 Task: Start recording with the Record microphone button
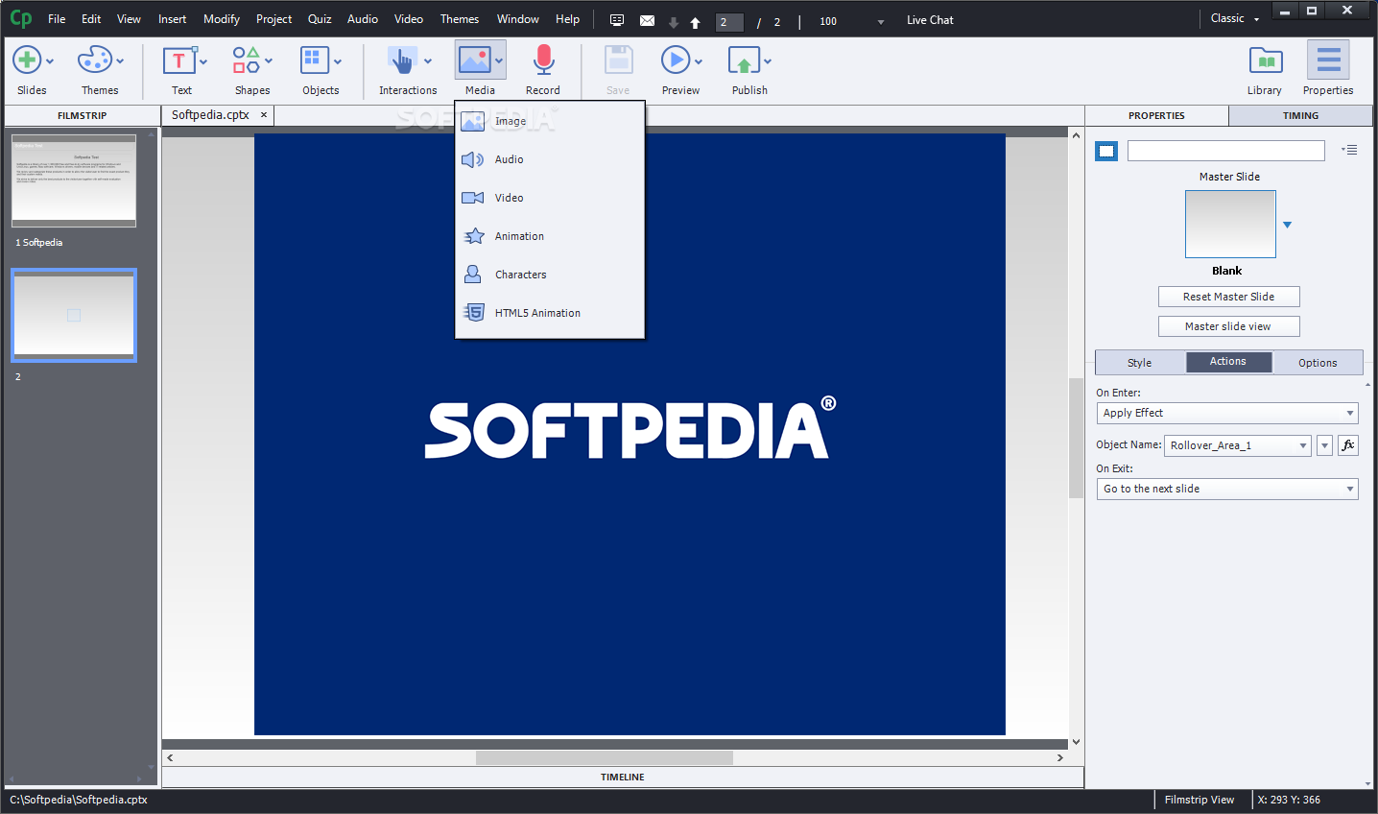point(543,70)
